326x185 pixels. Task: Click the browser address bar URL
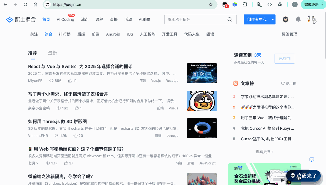click(67, 4)
